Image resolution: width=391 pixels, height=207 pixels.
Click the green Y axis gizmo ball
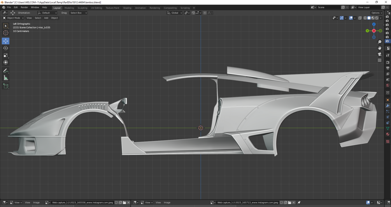point(367,31)
